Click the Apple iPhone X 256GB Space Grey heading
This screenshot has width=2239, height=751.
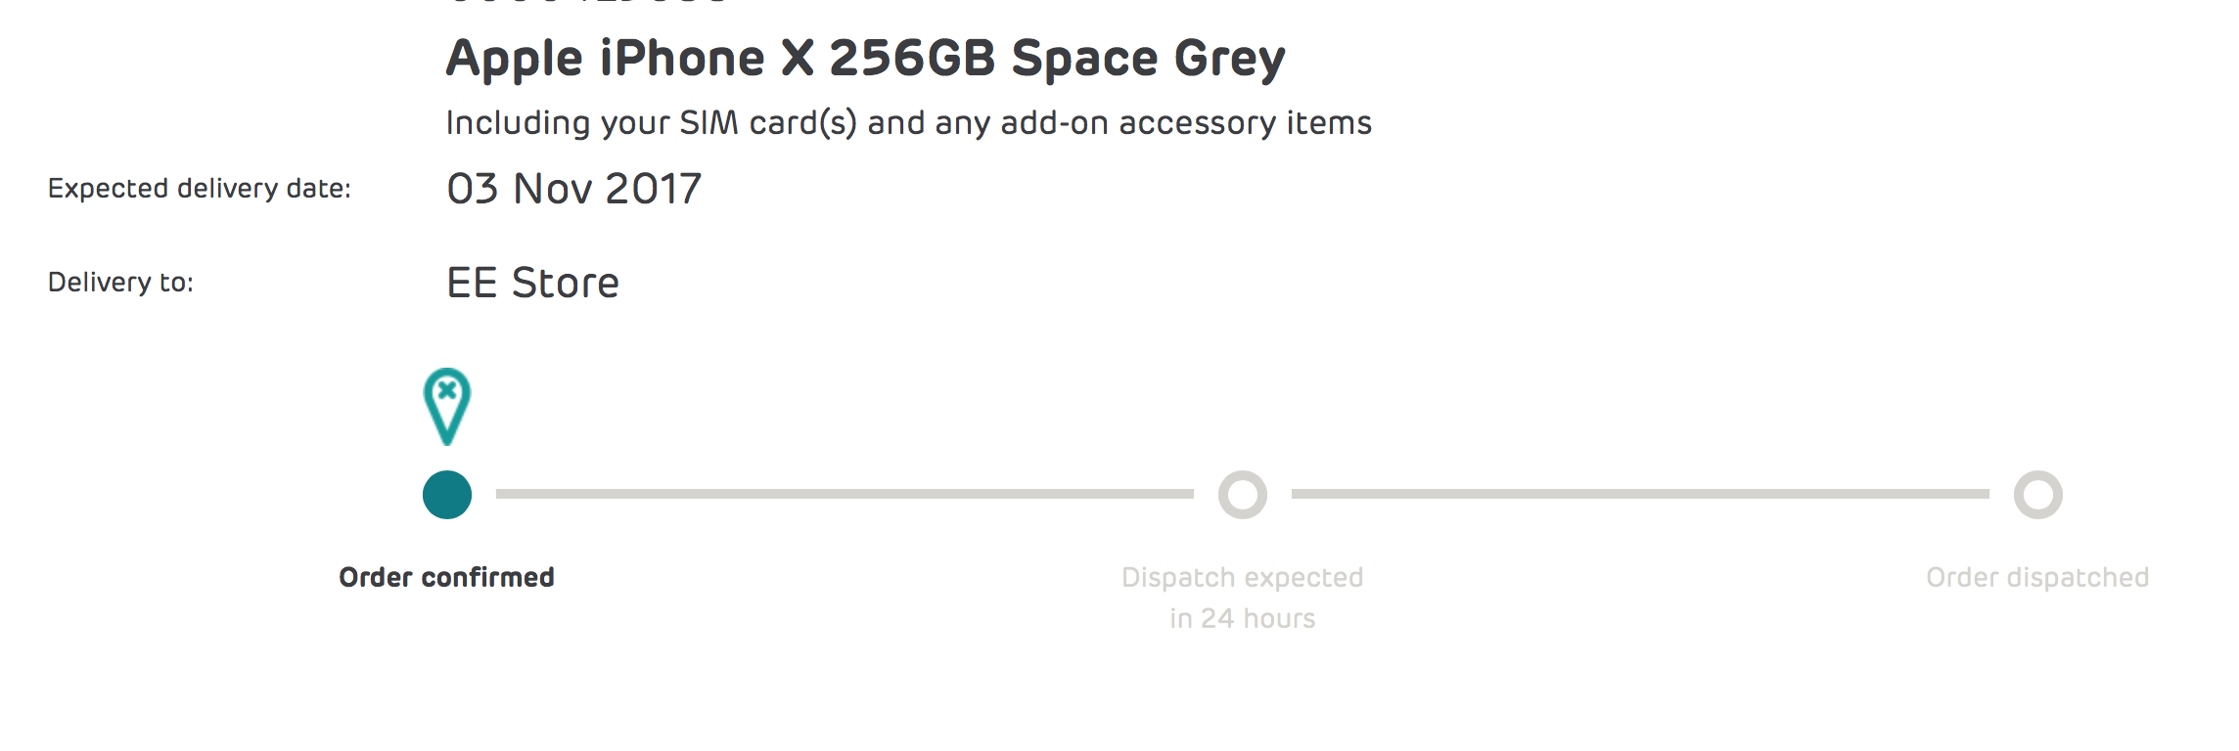pos(866,59)
